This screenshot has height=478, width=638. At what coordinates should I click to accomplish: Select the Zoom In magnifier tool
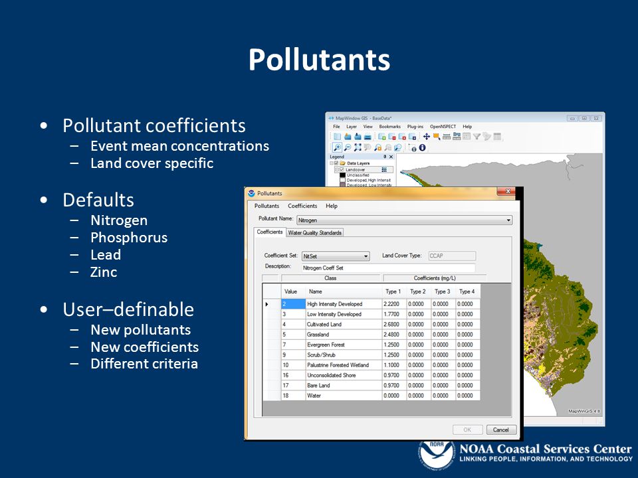337,147
